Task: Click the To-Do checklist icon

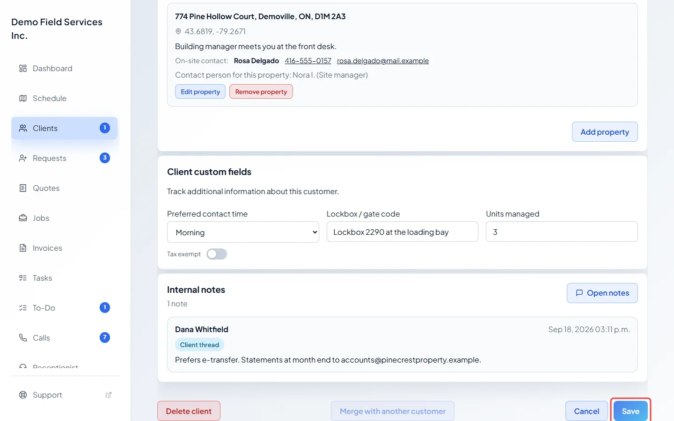Action: coord(23,308)
